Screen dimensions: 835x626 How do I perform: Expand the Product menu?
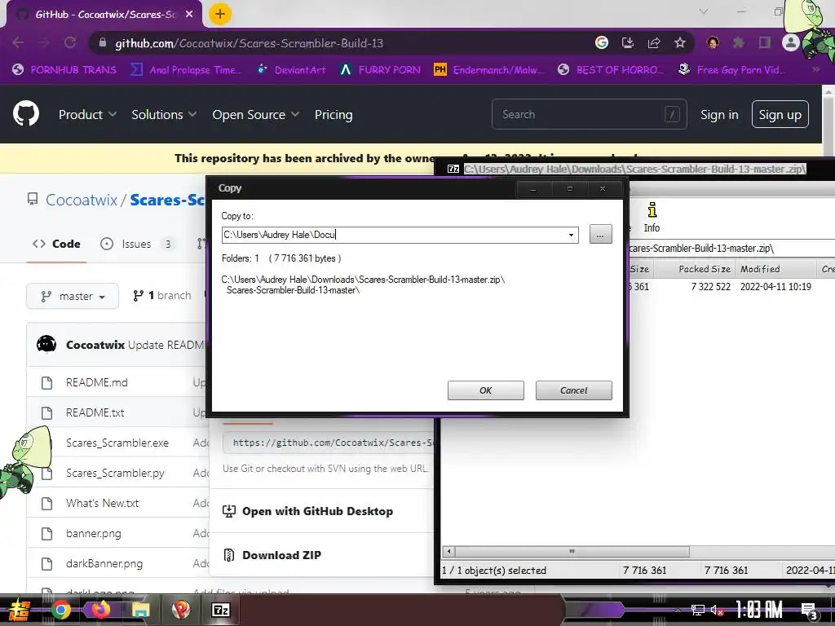pos(87,114)
